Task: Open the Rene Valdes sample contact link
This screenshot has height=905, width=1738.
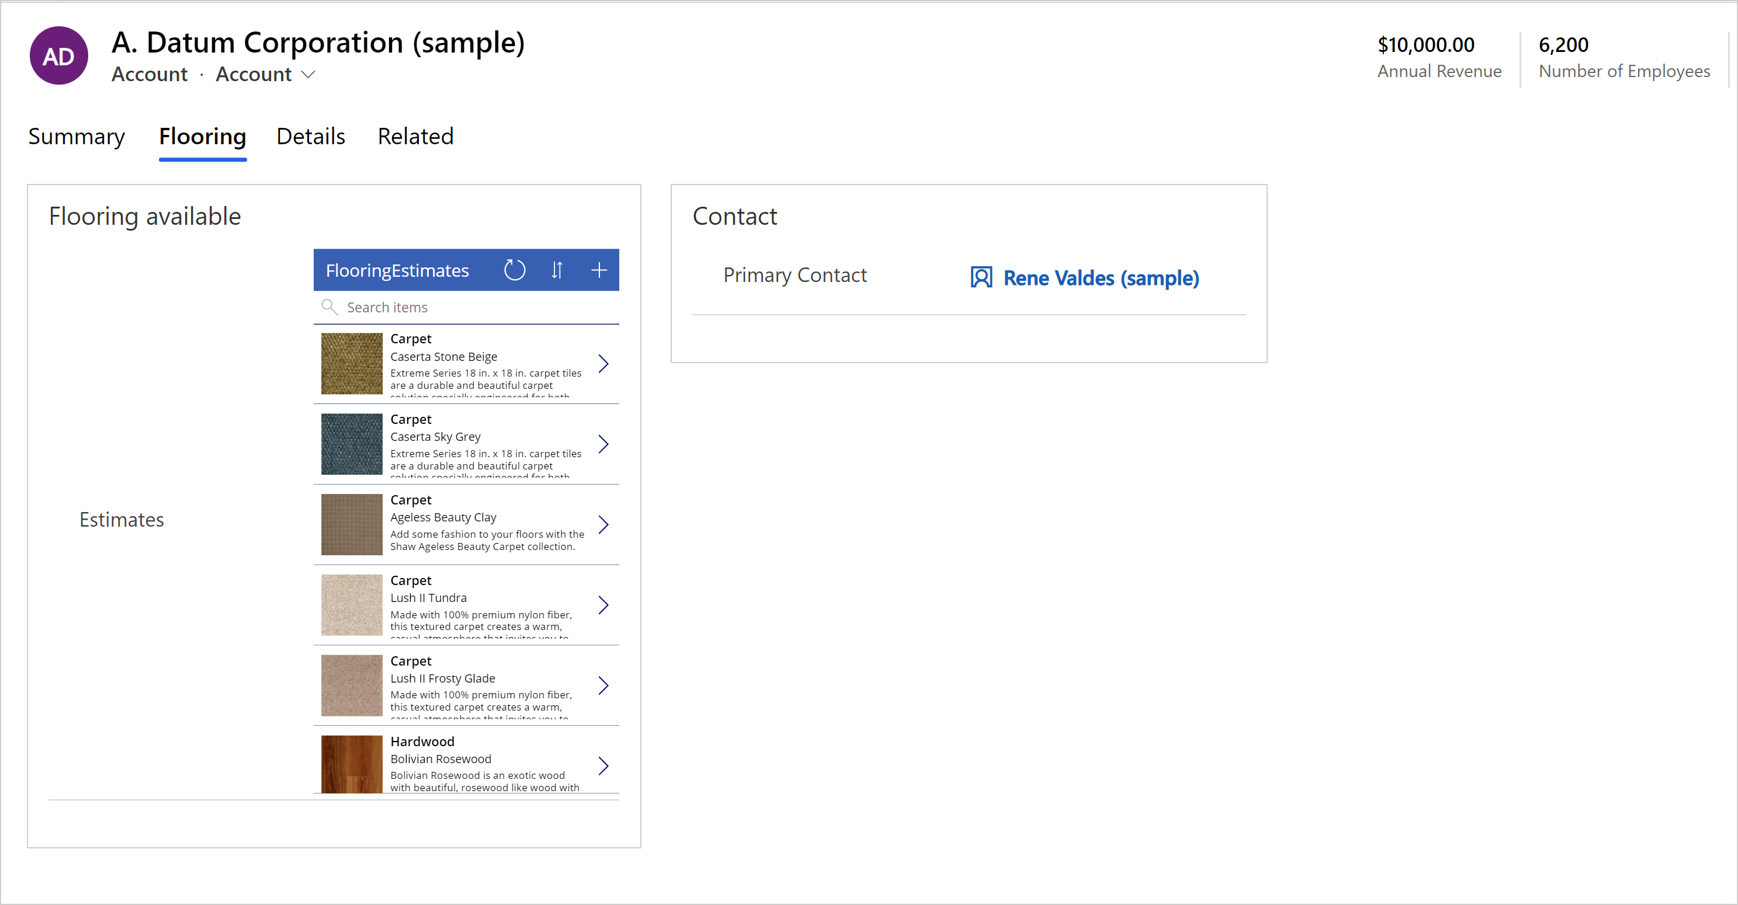Action: (x=1100, y=278)
